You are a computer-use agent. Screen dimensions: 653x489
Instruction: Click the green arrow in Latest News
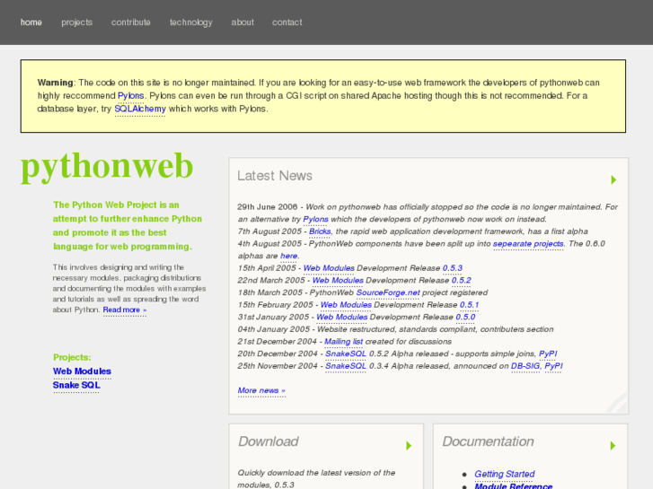pos(613,179)
